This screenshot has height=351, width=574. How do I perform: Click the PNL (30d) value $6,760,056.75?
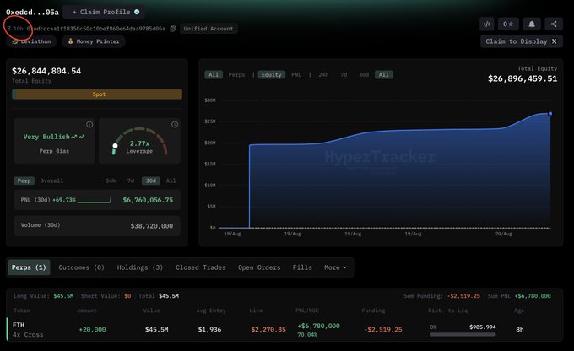coord(148,200)
